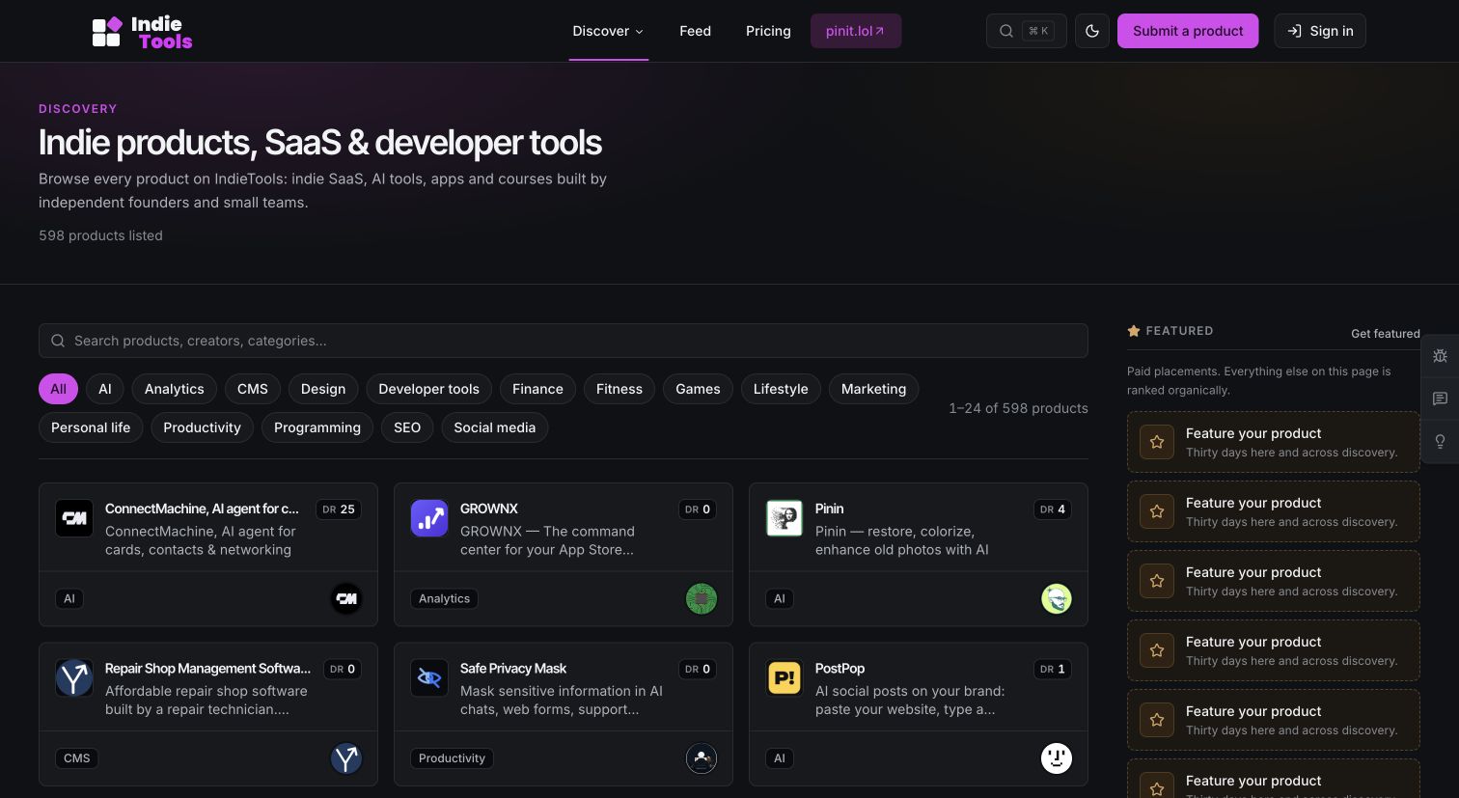The image size is (1459, 798).
Task: Filter by the SEO category
Action: click(x=407, y=427)
